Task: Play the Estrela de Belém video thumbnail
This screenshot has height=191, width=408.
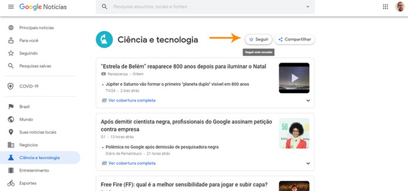Action: pos(294,78)
